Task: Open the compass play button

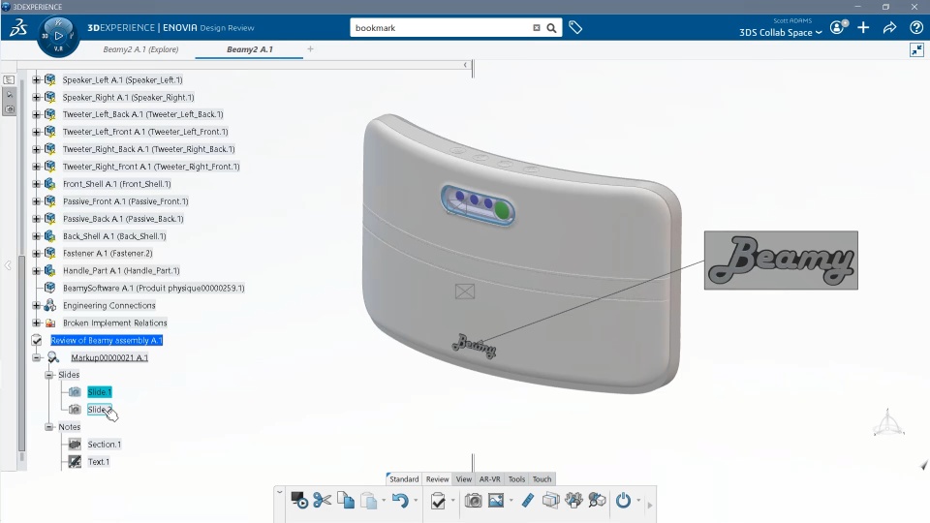Action: tap(58, 36)
